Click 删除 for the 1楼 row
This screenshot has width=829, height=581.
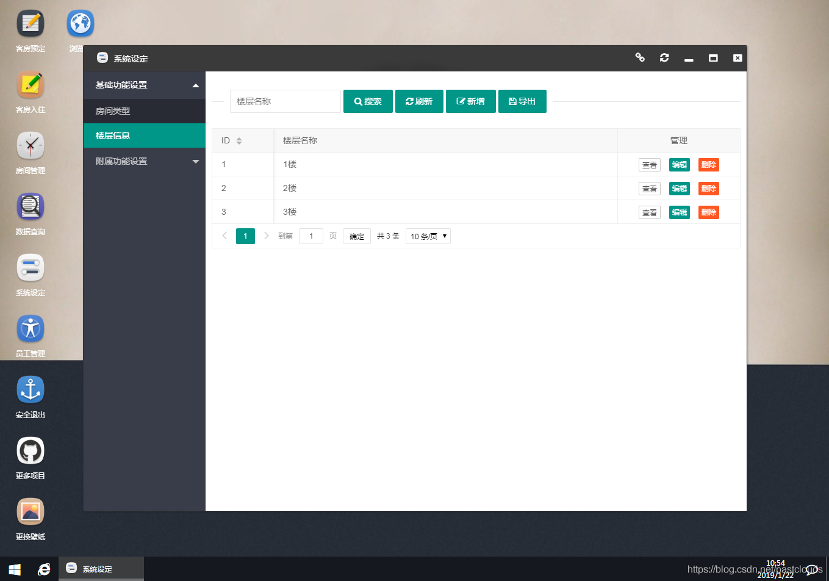pyautogui.click(x=709, y=165)
